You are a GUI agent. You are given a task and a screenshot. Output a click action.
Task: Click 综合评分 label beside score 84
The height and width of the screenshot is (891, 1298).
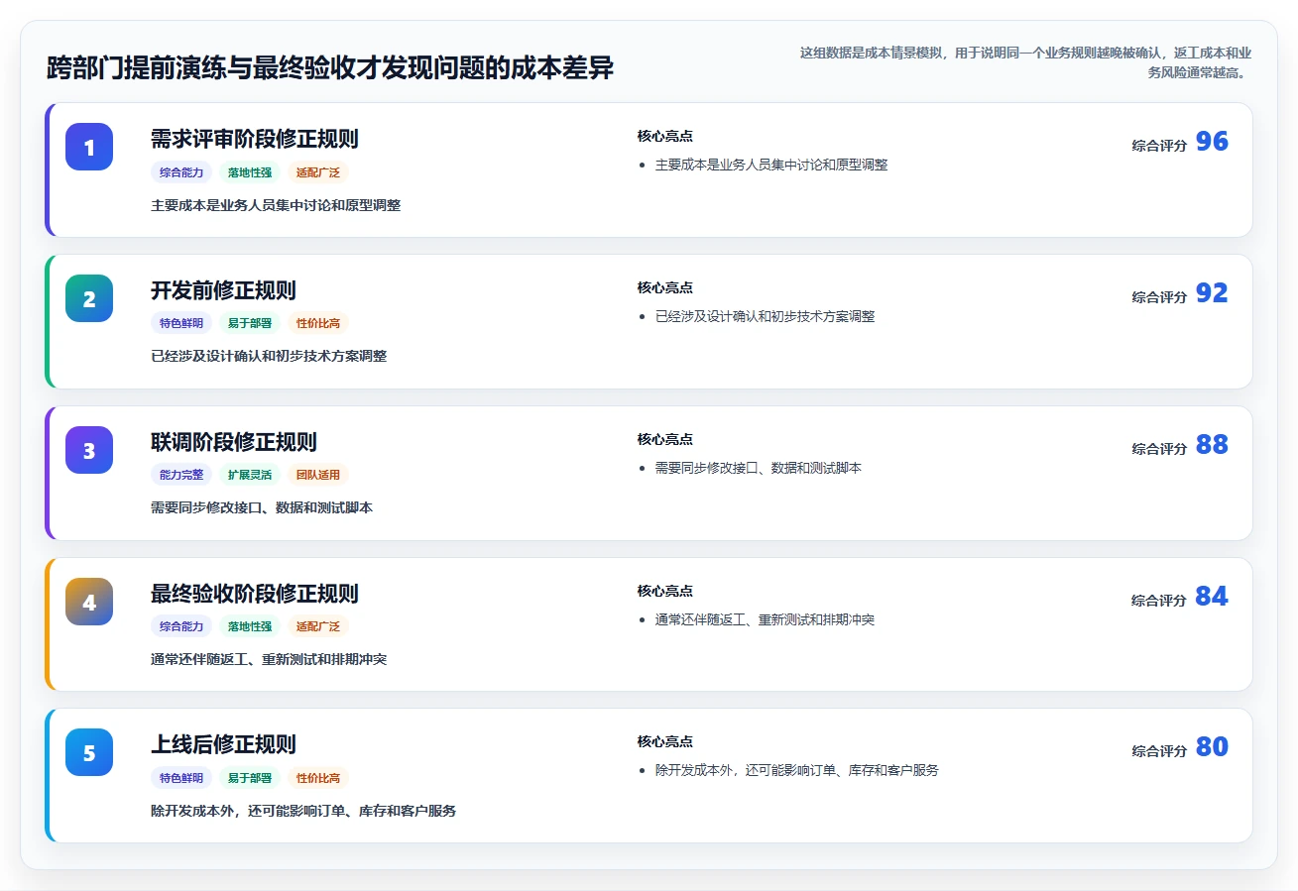1159,601
